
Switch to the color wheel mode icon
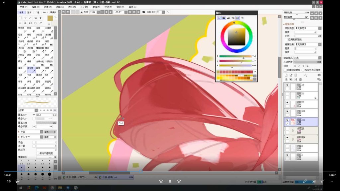(219, 18)
